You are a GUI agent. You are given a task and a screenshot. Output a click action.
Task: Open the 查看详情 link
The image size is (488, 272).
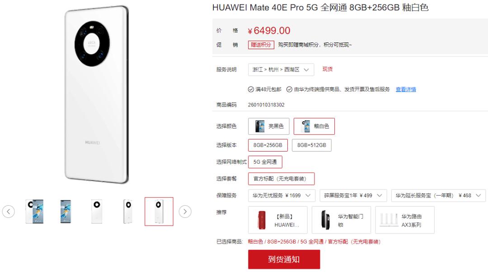pos(406,89)
